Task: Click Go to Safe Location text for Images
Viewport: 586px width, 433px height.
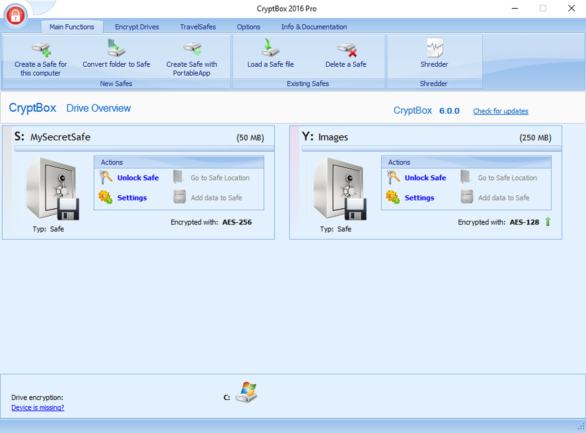Action: point(507,178)
